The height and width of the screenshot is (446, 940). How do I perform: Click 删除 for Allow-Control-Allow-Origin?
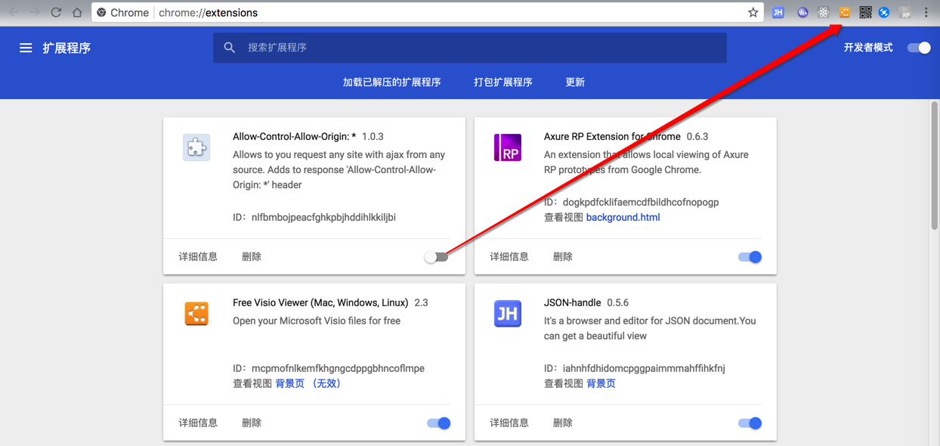point(252,257)
